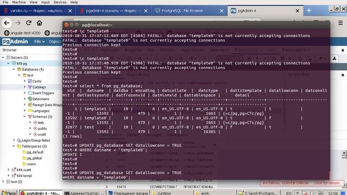Open the pgAdmin File menu
Viewport: 347px width, 195px height.
point(39,42)
